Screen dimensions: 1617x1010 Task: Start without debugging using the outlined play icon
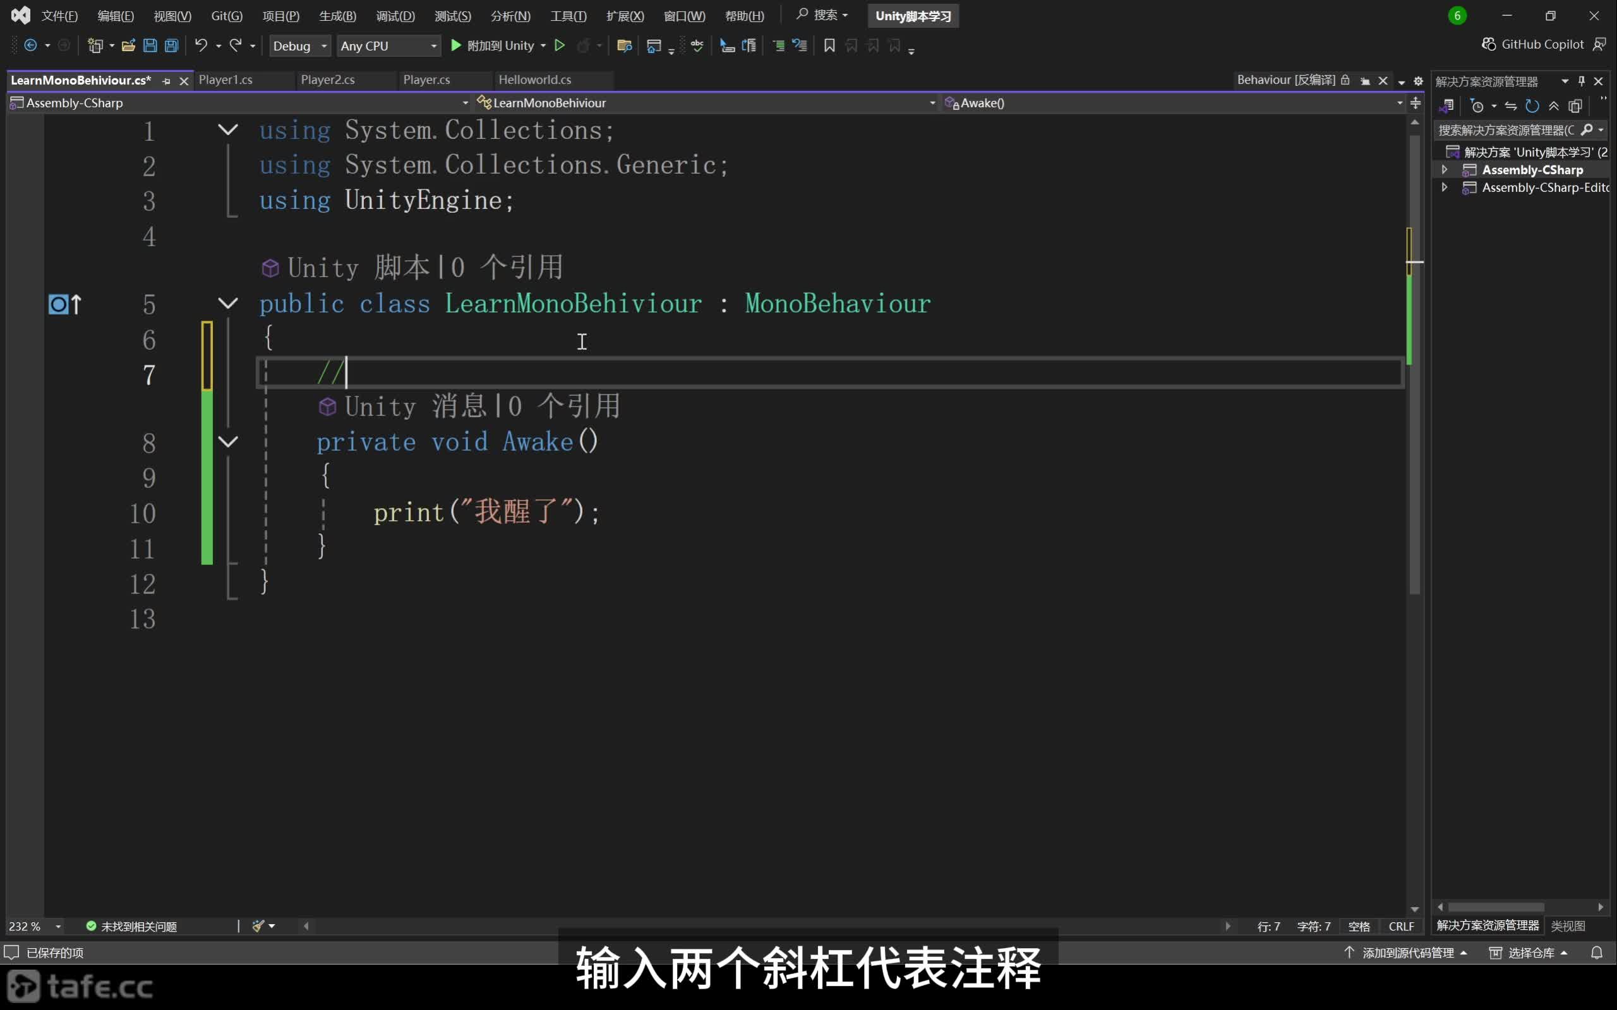pyautogui.click(x=560, y=45)
